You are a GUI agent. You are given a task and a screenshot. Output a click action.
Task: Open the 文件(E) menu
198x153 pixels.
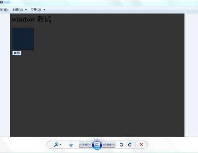(4, 10)
